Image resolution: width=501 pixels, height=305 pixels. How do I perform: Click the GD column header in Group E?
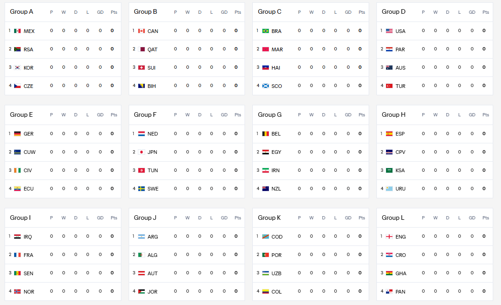point(100,115)
